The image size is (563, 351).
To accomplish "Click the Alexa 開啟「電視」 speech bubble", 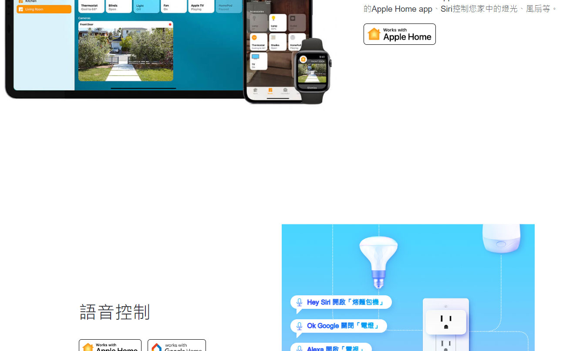I will point(331,347).
